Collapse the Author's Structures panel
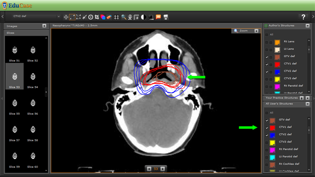Image resolution: width=315 pixels, height=177 pixels. (x=307, y=26)
